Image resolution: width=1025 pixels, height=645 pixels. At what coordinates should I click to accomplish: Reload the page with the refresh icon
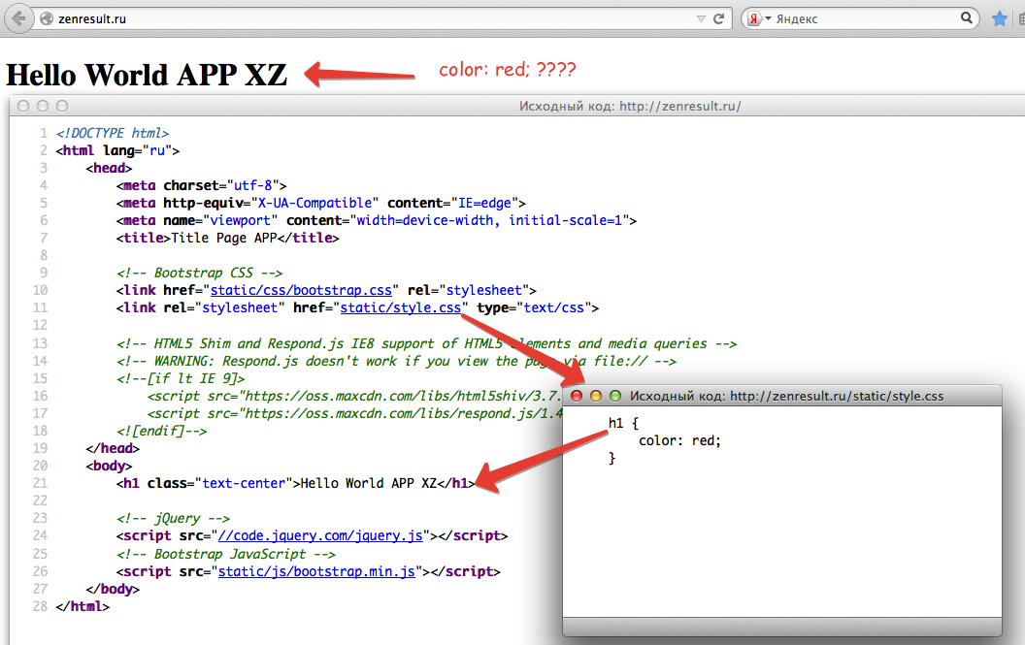(718, 18)
